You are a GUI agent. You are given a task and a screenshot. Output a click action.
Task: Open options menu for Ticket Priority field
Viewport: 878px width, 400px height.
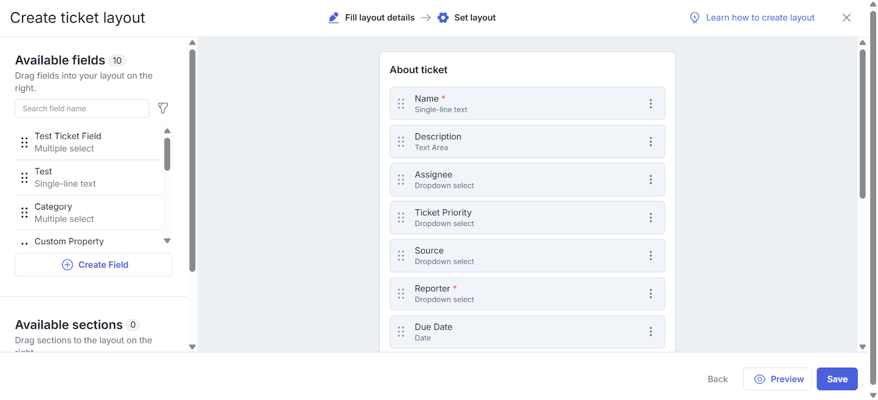click(650, 218)
